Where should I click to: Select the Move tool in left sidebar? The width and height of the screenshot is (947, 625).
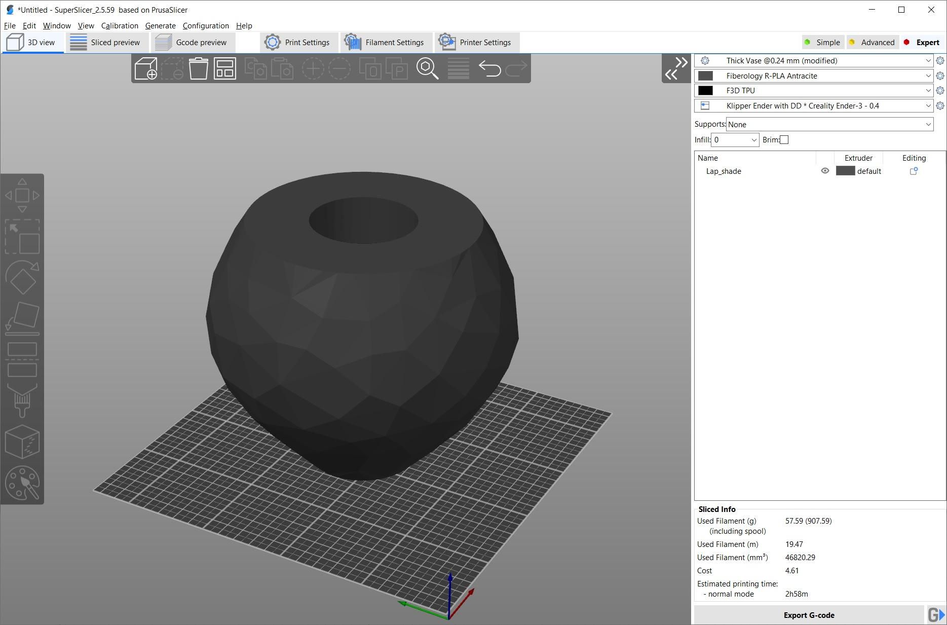22,195
